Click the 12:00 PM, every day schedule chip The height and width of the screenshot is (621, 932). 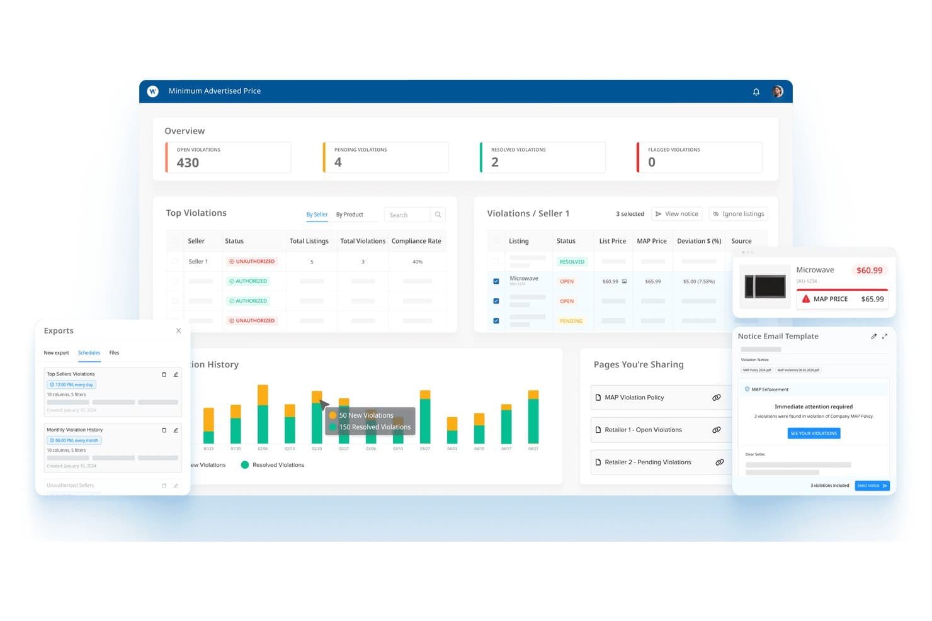tap(71, 384)
